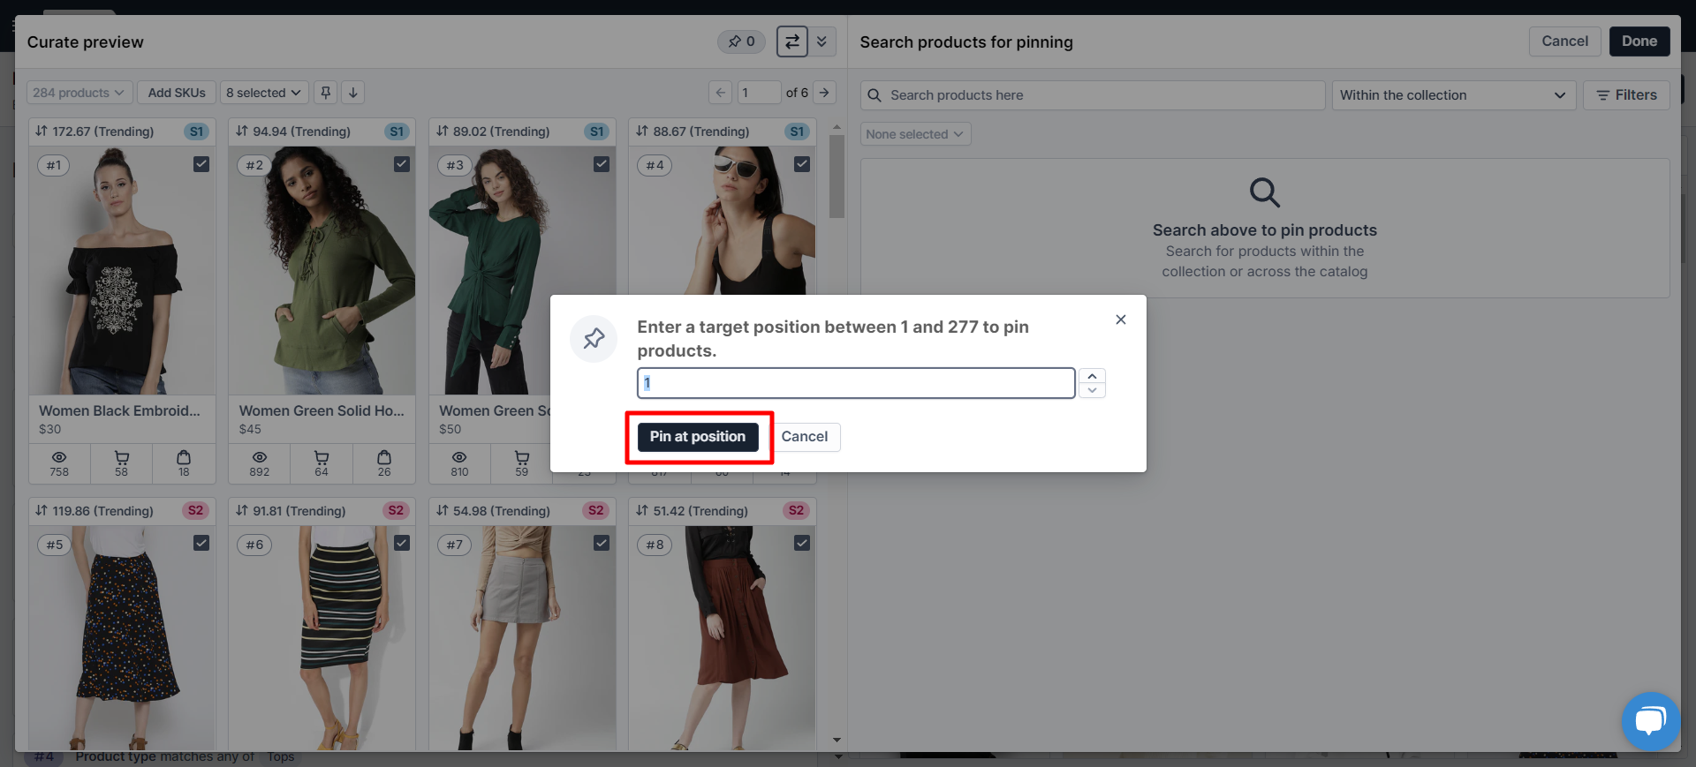
Task: Click cart icon showing 64
Action: 322,457
